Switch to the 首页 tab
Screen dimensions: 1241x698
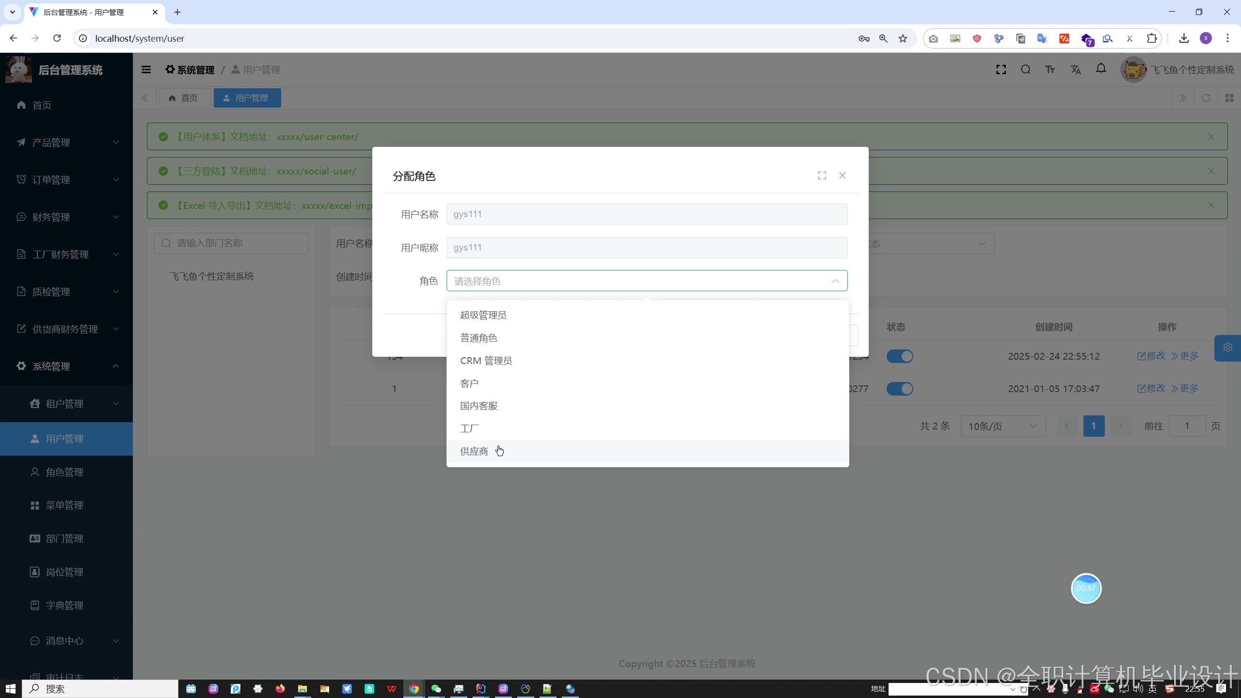coord(184,98)
